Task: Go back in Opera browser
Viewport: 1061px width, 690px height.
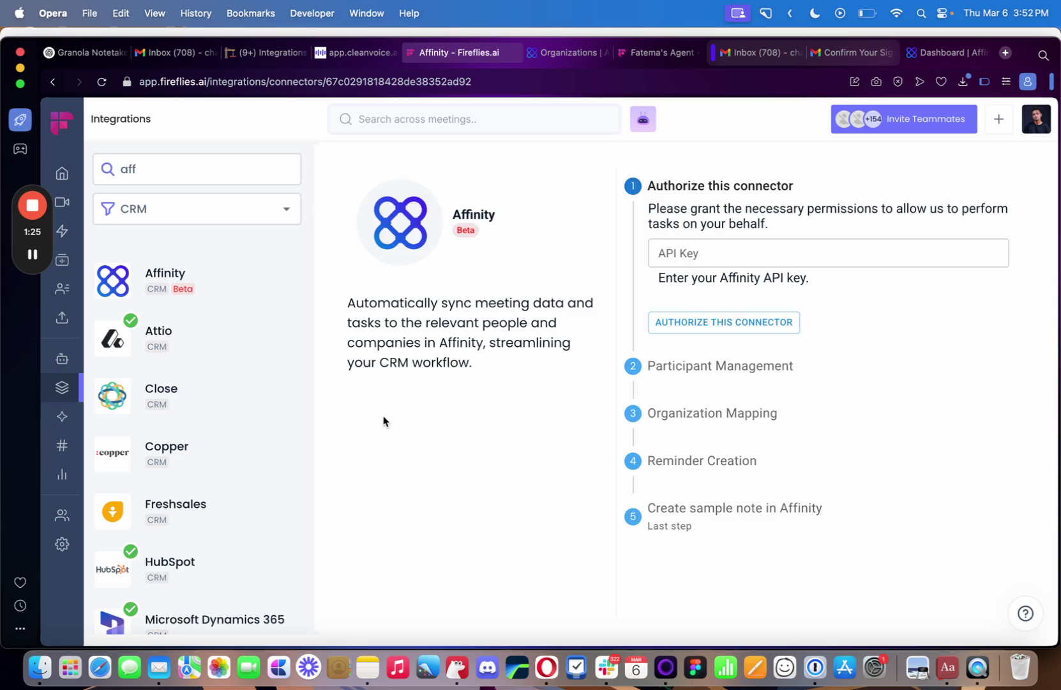Action: (x=53, y=82)
